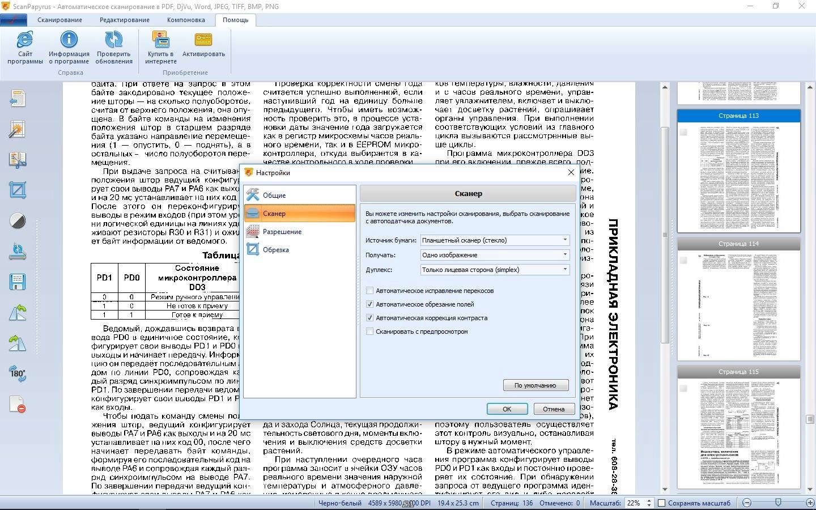The height and width of the screenshot is (510, 816).
Task: Click the thumbnail panel scrollbar handle
Action: (x=810, y=419)
